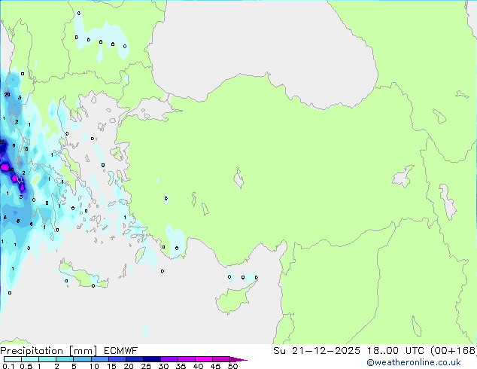Select the magenta legend swatch between 45 and 50
Image resolution: width=477 pixels, height=369 pixels.
point(223,359)
